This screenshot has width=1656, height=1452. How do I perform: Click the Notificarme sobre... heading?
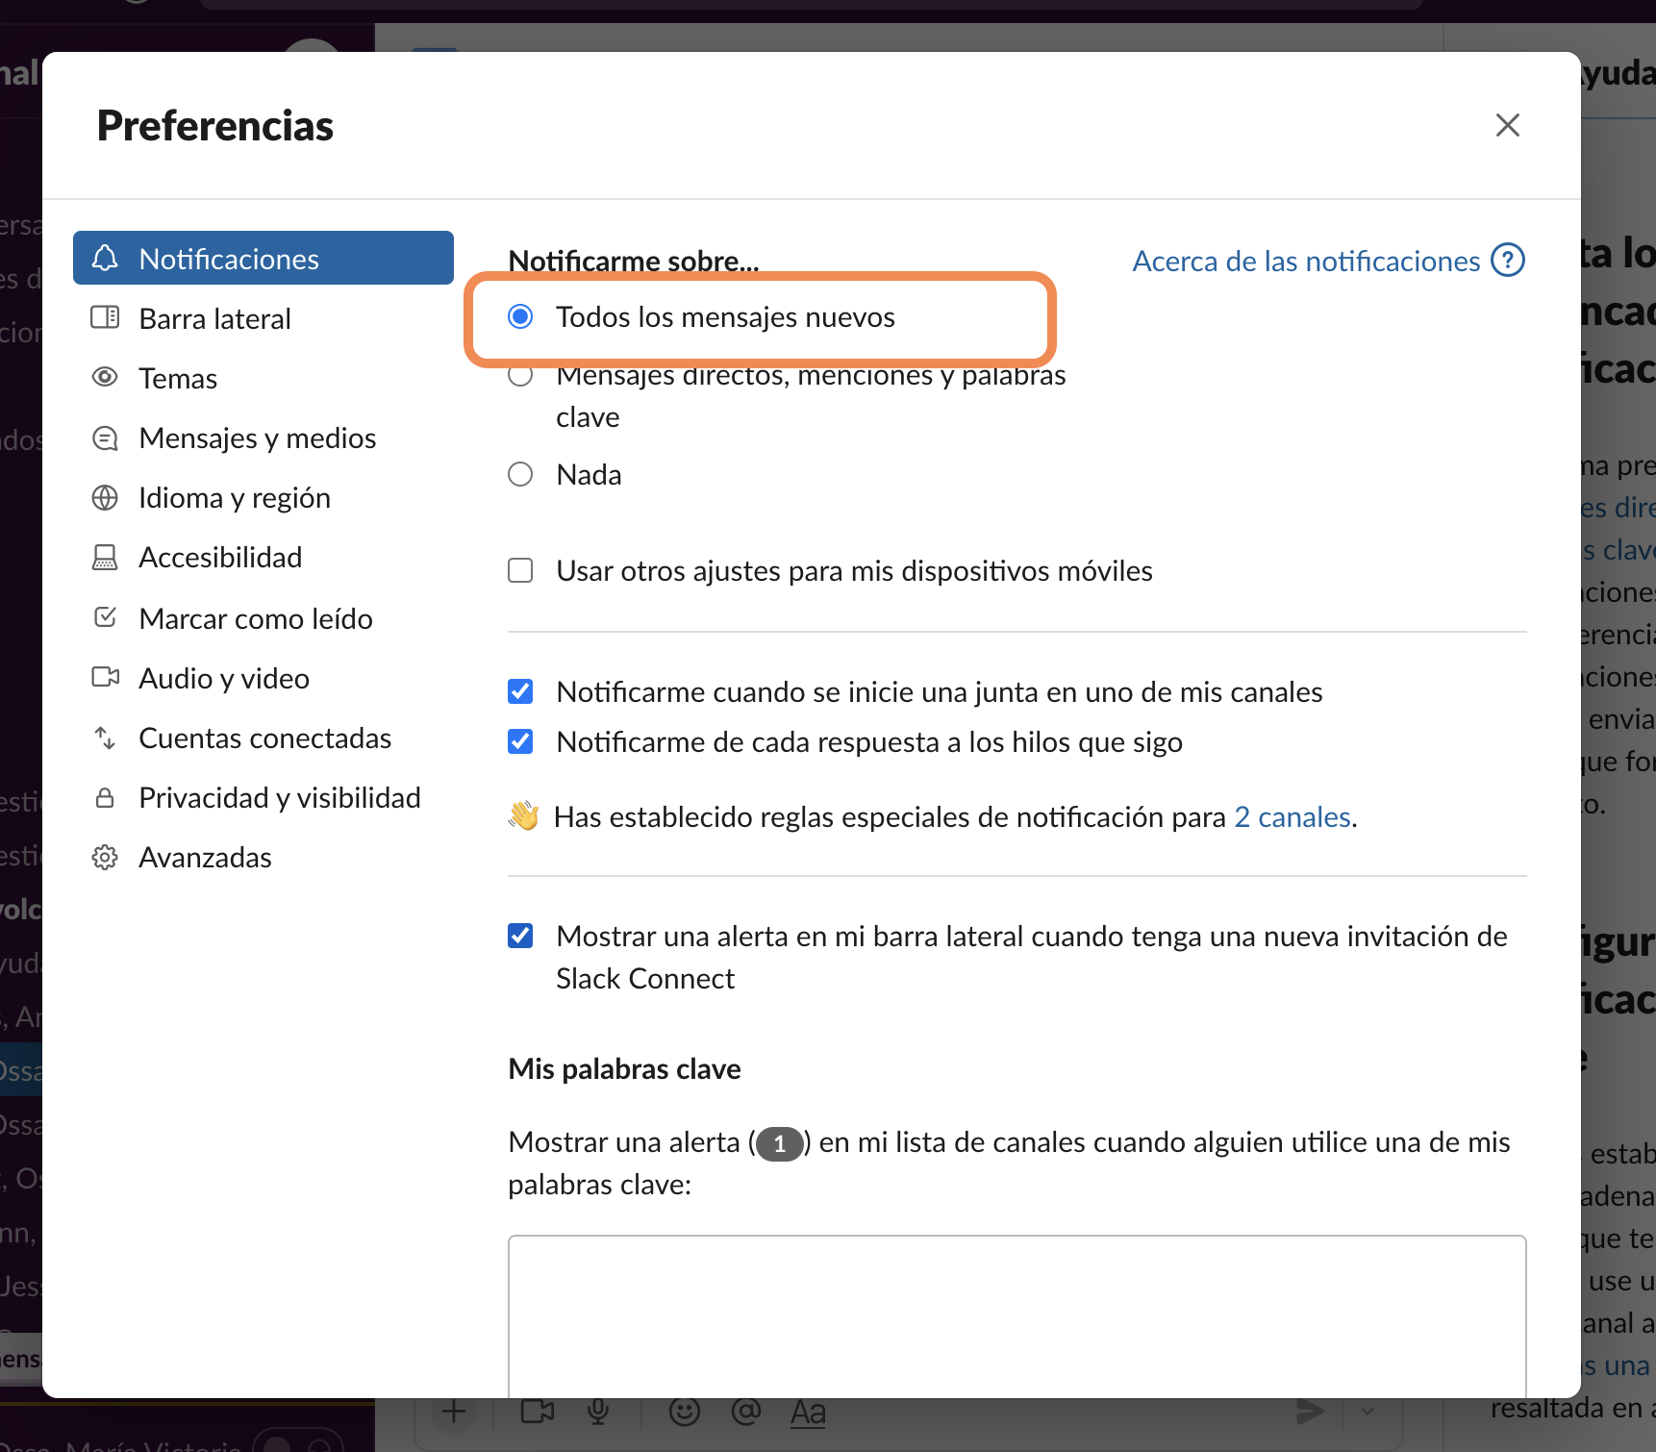tap(634, 261)
